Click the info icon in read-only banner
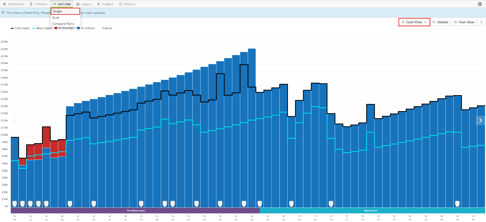This screenshot has width=486, height=222. pyautogui.click(x=3, y=13)
